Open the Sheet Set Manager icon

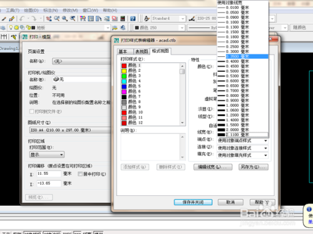[x=106, y=19]
